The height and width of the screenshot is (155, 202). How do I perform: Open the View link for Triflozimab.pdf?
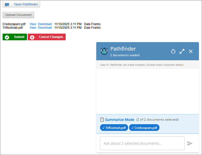[x=33, y=28]
